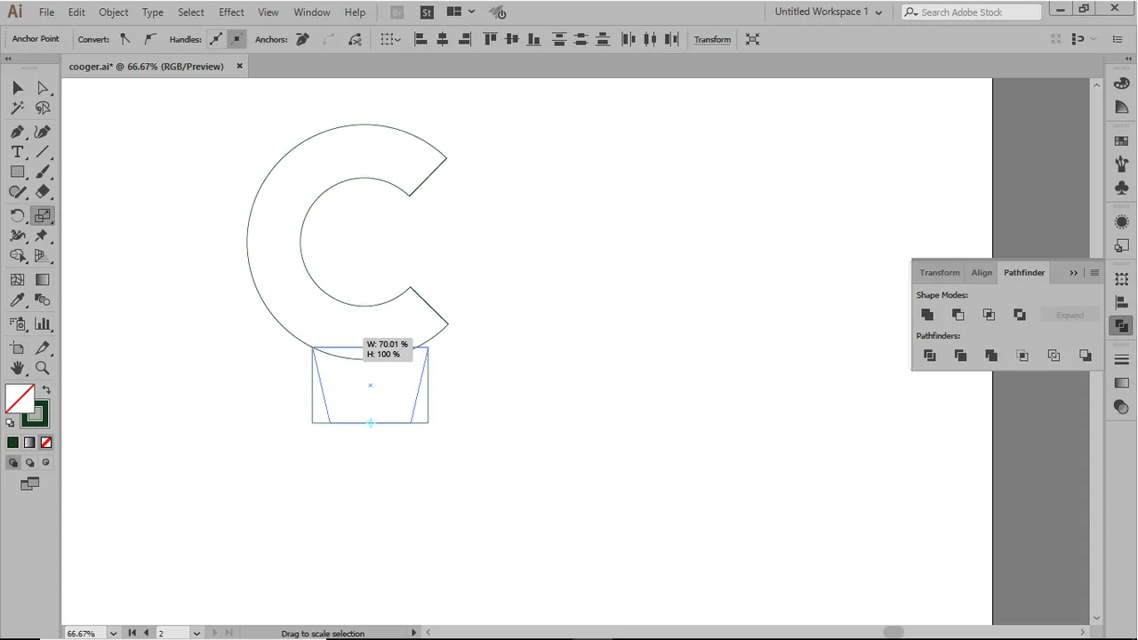Select the Direct Selection tool
This screenshot has height=640, width=1138.
coord(43,88)
